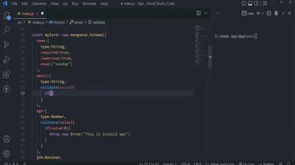Kill terminal with the trash icon
This screenshot has width=295, height=165.
(276, 13)
